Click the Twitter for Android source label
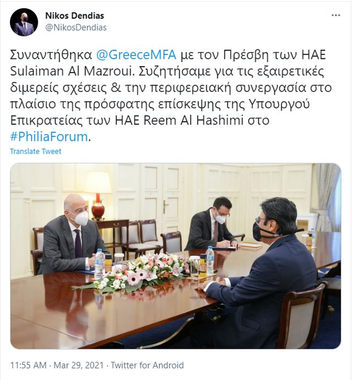352x380 pixels. [x=147, y=365]
